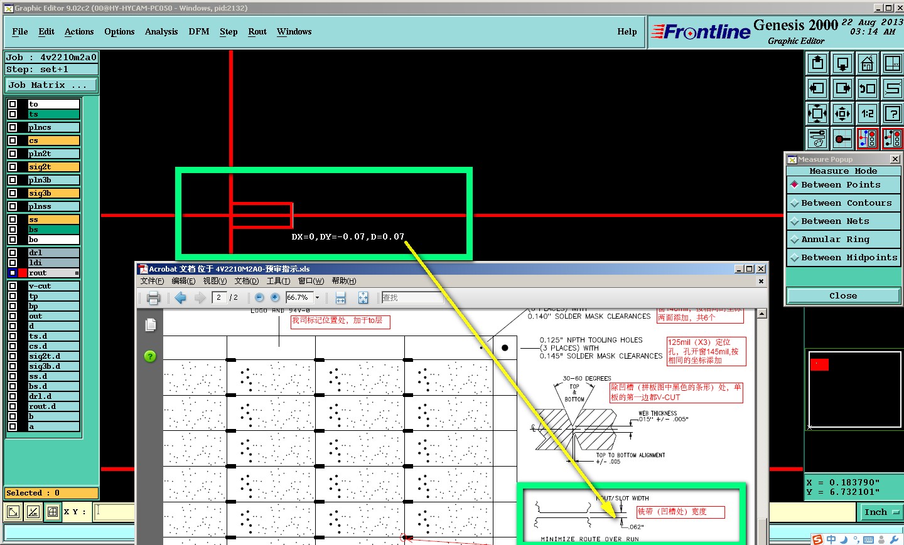
Task: Open the DFM menu
Action: [x=199, y=32]
